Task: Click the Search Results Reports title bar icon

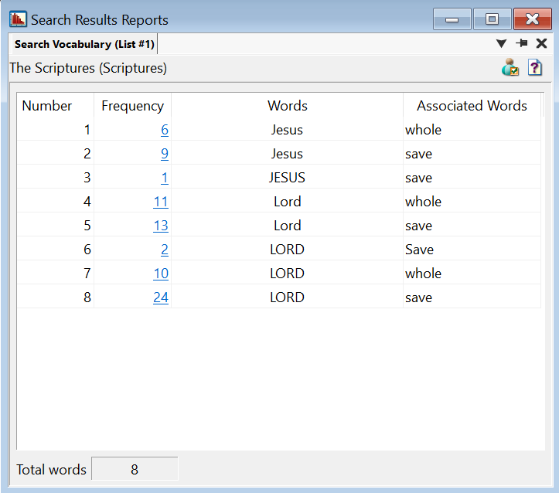Action: (x=18, y=19)
